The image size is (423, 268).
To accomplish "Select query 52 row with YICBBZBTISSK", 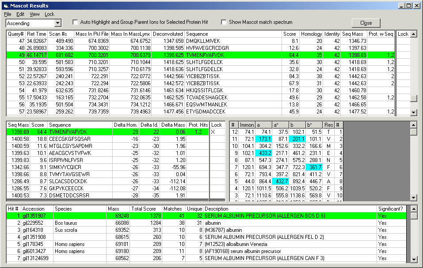I will [x=201, y=76].
